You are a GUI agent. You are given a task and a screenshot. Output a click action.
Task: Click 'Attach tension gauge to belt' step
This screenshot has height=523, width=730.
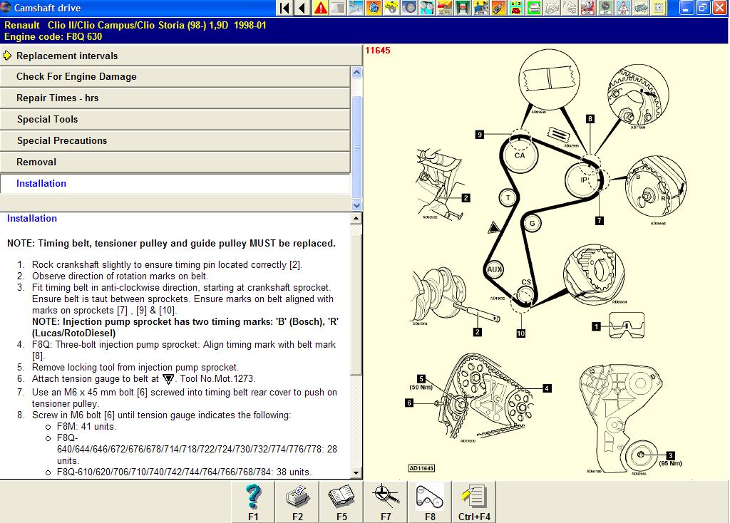(x=143, y=379)
